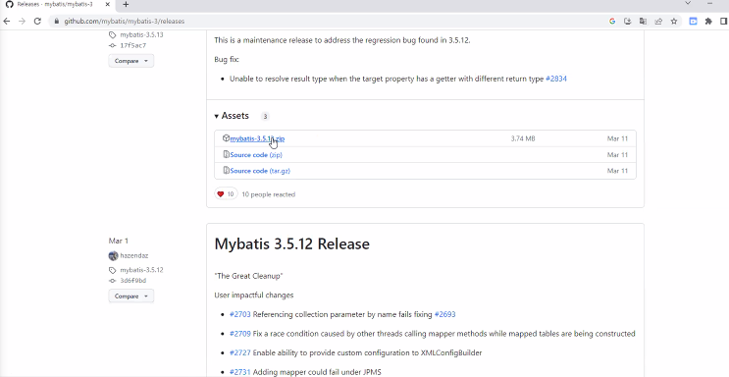
Task: Open commit 17f5ac7
Action: point(133,45)
